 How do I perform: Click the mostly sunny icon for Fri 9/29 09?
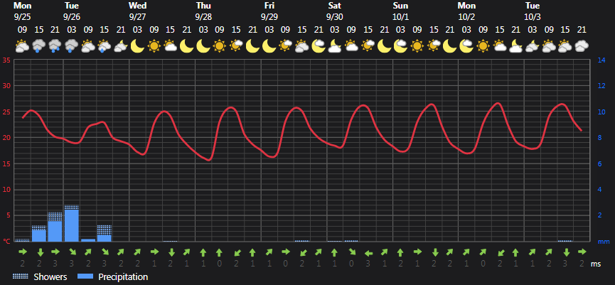point(285,46)
